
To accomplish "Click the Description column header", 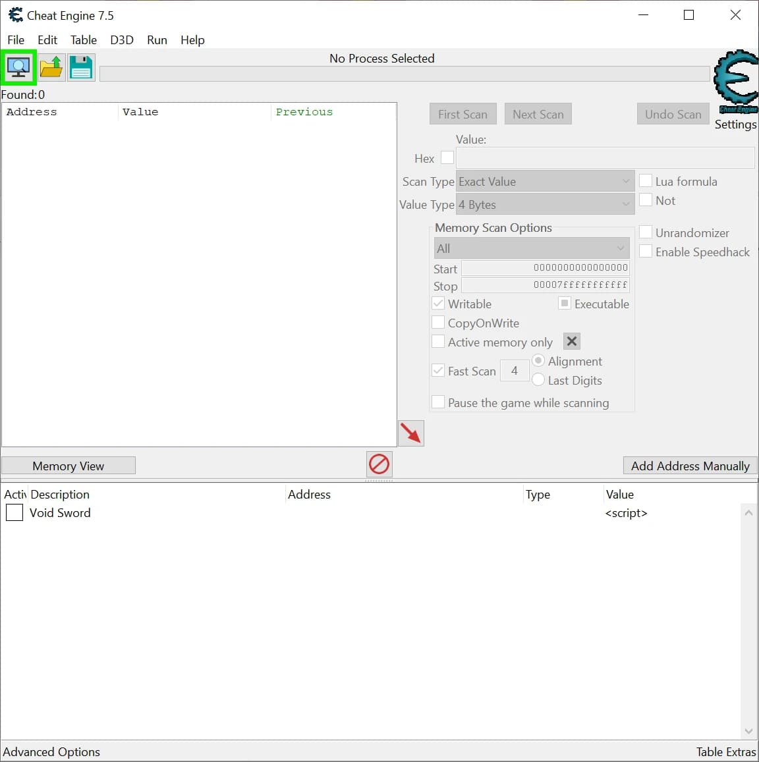I will [x=157, y=494].
